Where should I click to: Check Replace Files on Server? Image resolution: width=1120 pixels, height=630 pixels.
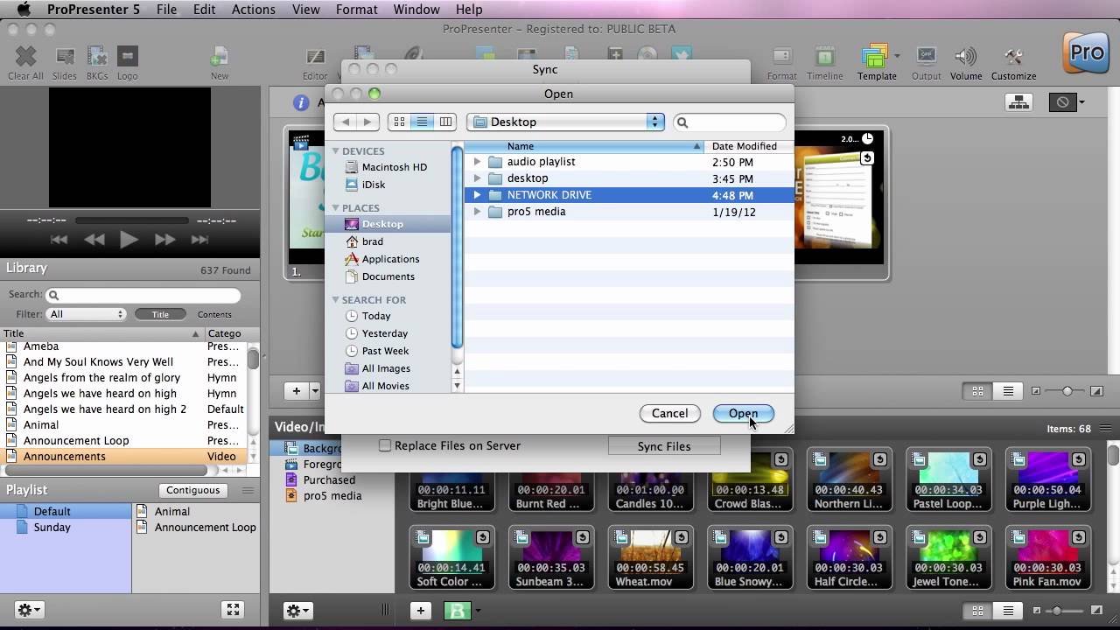(384, 445)
